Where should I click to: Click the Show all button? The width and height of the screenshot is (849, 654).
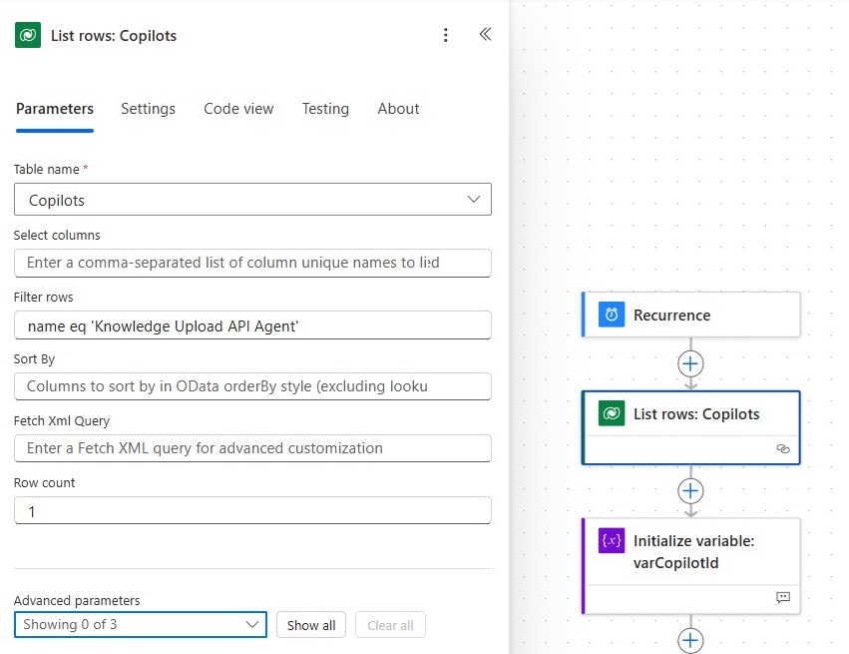click(311, 625)
